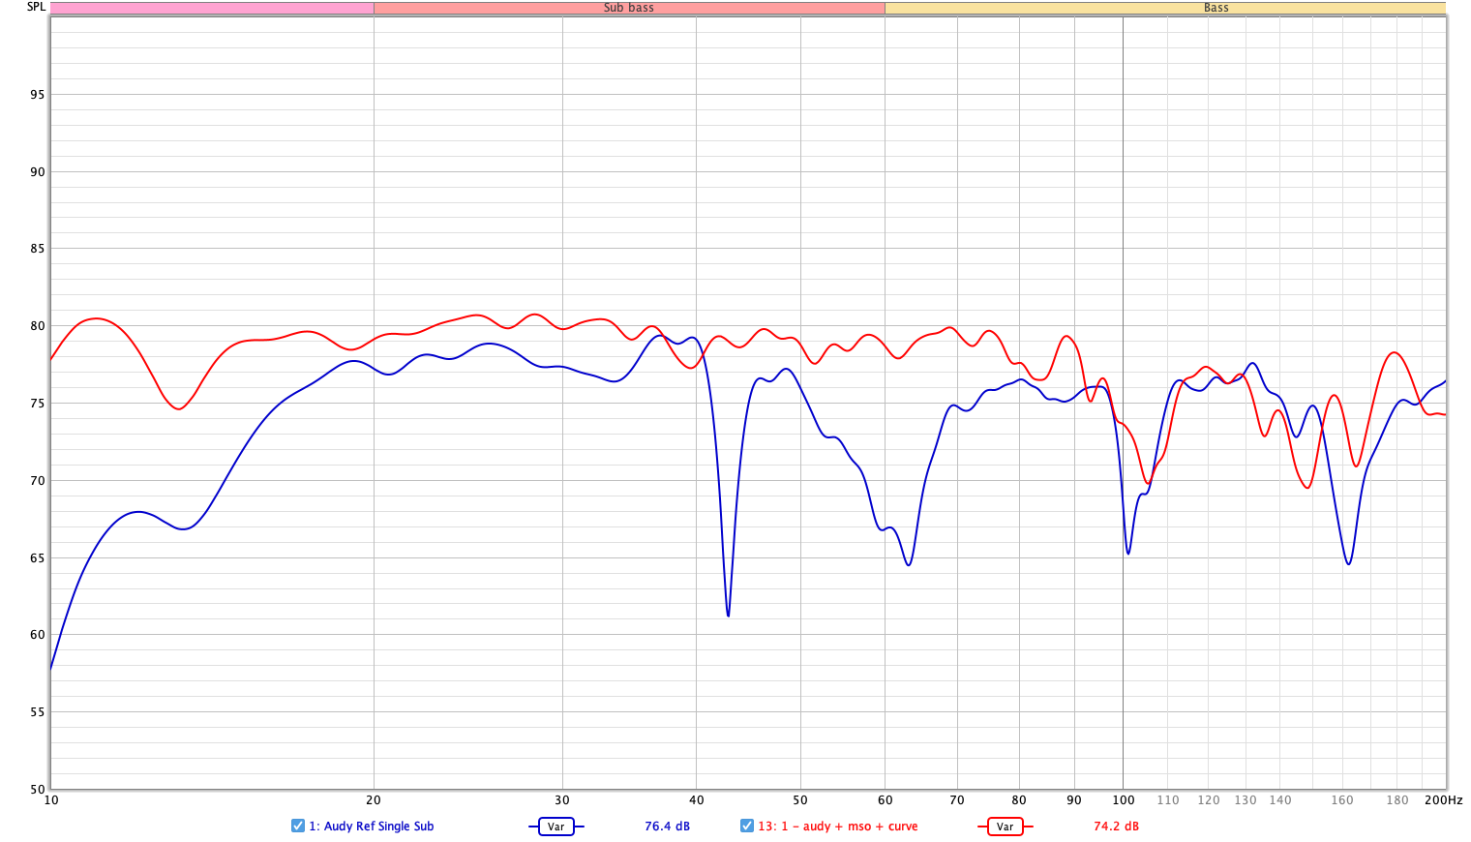
Task: Select the '13: 1 - audy + mso + curve' legend label
Action: click(838, 827)
